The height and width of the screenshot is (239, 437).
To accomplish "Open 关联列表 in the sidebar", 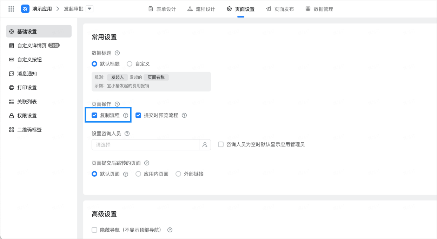I will [x=39, y=102].
